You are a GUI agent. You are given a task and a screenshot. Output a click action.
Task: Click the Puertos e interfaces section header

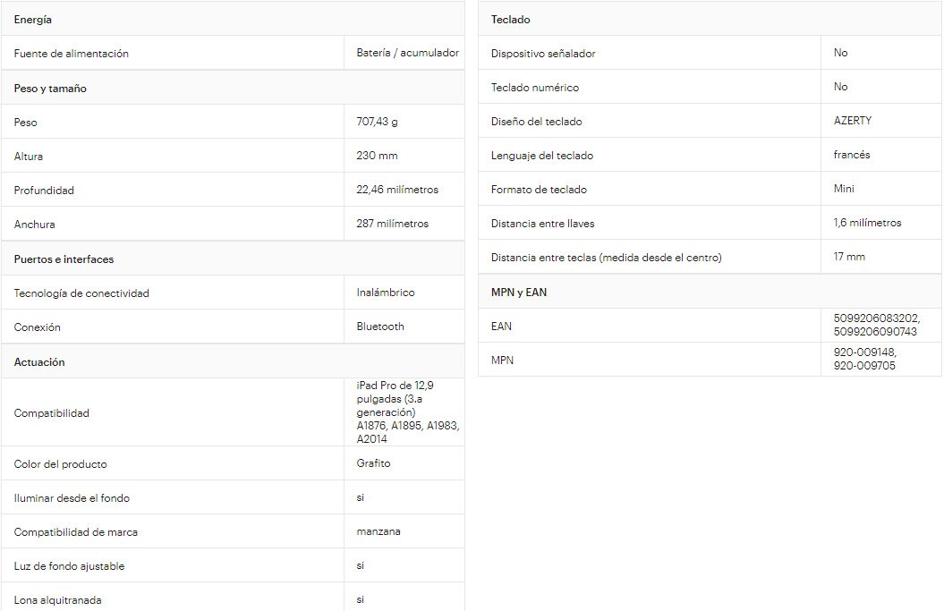pyautogui.click(x=64, y=259)
